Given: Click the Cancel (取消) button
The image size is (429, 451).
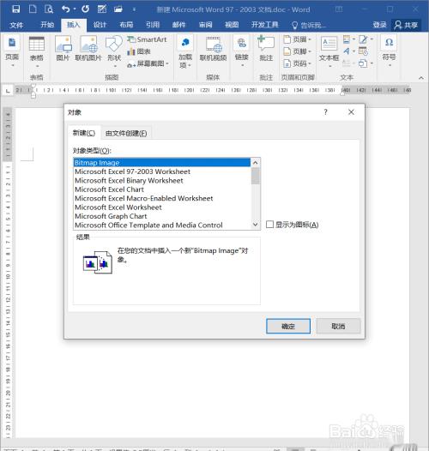Looking at the screenshot, I should click(338, 326).
